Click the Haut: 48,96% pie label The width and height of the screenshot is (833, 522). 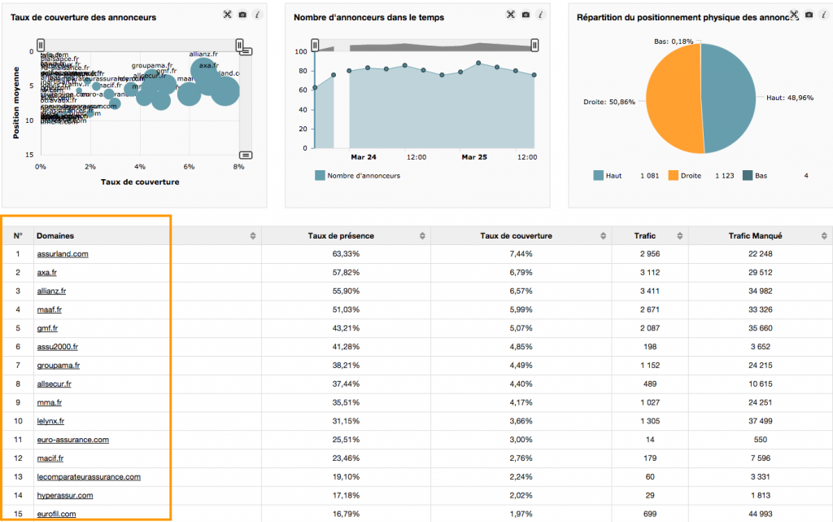(789, 98)
